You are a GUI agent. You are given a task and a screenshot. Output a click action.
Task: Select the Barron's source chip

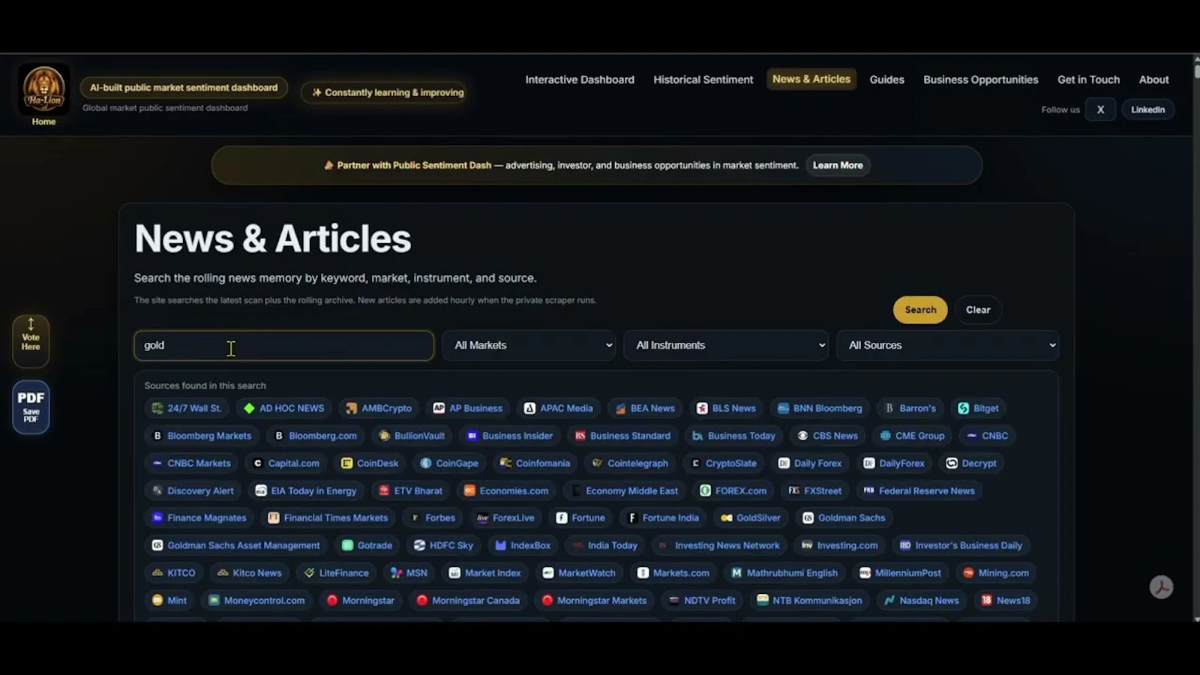click(x=910, y=408)
